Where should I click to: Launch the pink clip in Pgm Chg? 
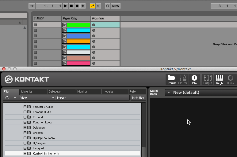click(64, 63)
